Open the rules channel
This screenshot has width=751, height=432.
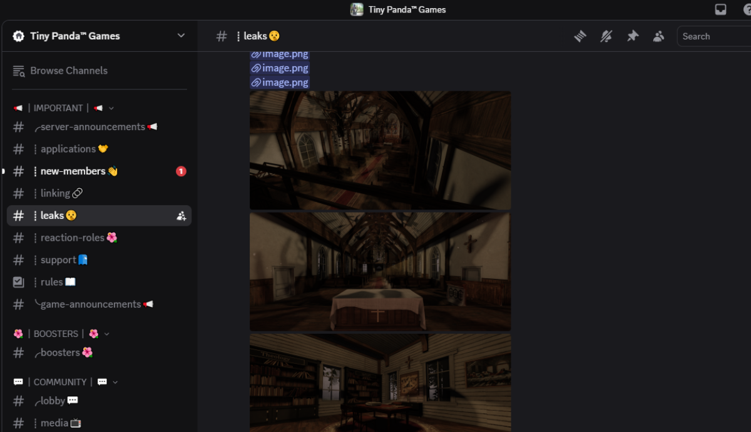(100, 282)
